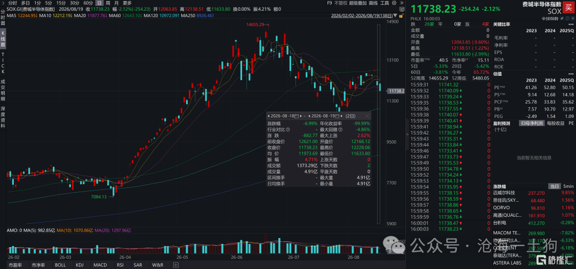This screenshot has height=269, width=576.
Task: Close the interval statistics popup
Action: point(367,116)
